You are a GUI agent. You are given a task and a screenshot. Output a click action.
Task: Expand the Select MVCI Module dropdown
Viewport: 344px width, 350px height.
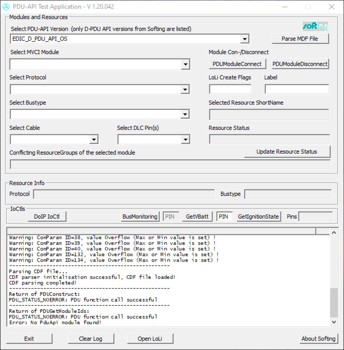pos(185,64)
